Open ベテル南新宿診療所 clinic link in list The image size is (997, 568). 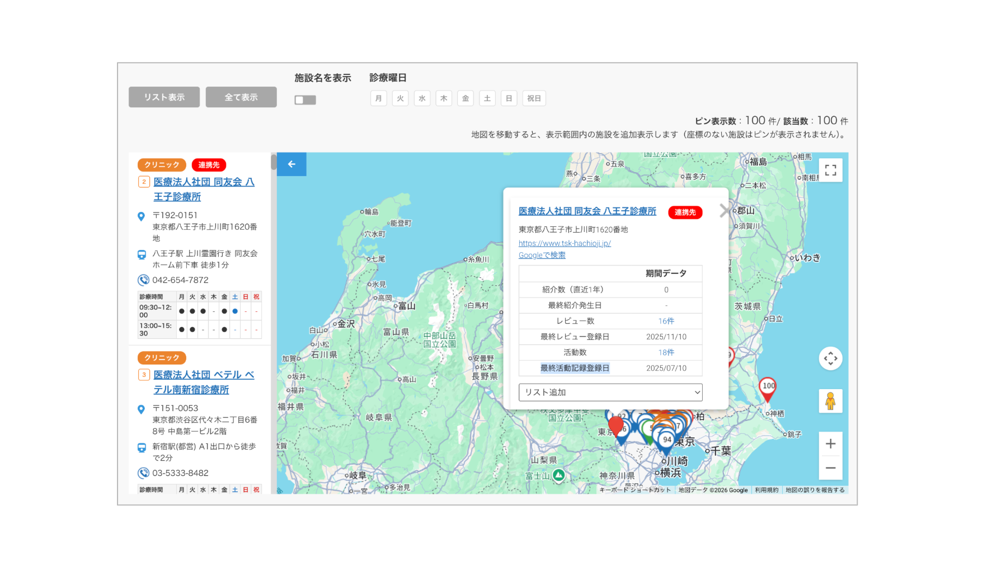click(204, 382)
